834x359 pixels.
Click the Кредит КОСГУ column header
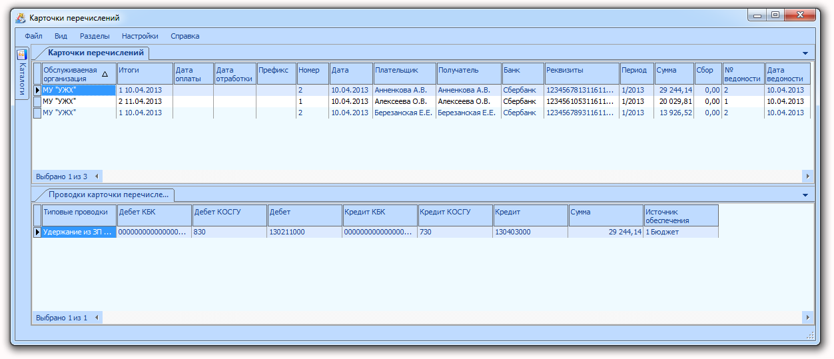[x=456, y=216]
